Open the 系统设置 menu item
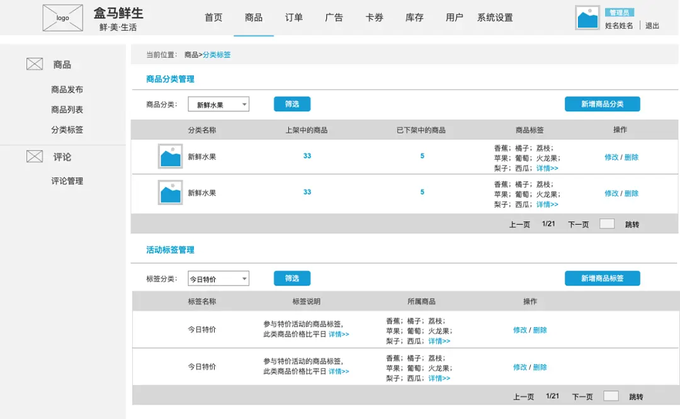 coord(494,18)
